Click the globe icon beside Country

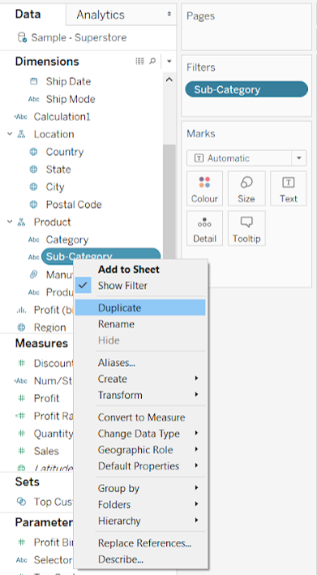coord(33,152)
